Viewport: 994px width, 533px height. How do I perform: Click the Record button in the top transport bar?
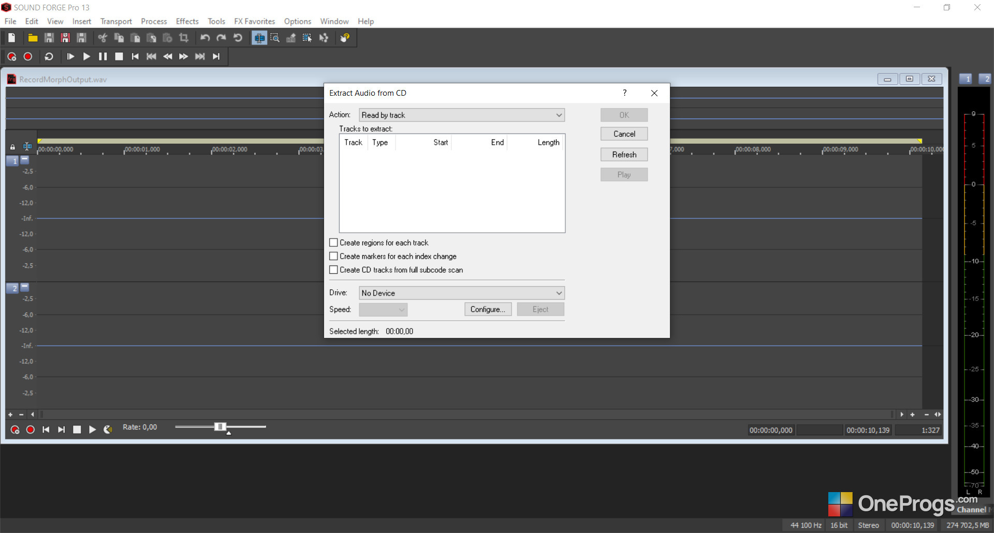pos(28,56)
